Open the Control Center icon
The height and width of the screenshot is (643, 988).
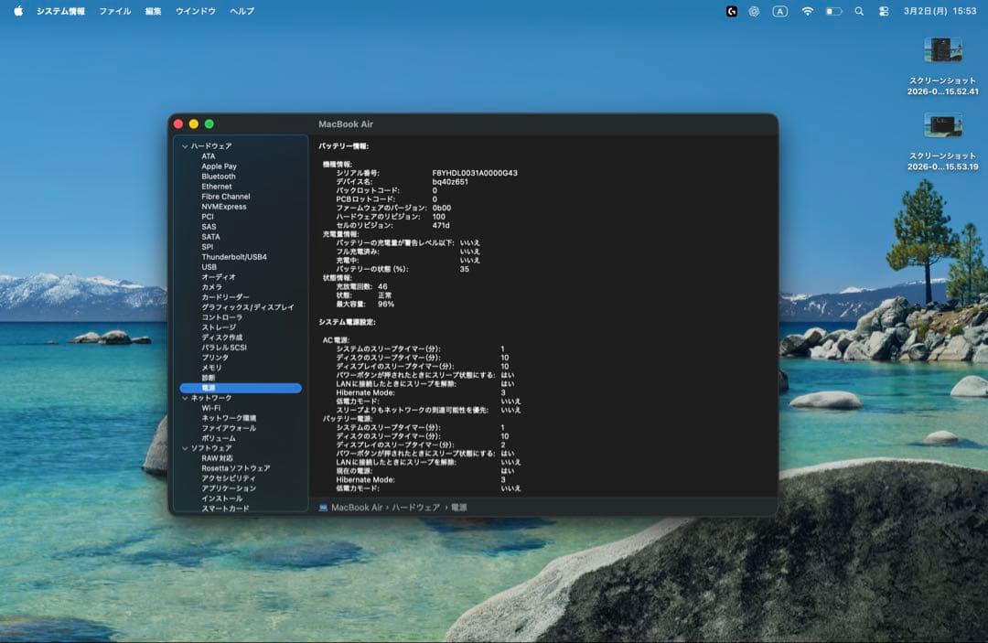884,11
